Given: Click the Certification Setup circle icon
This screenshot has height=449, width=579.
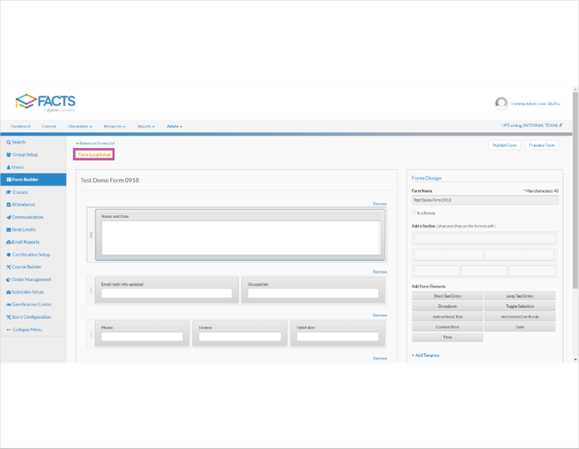Looking at the screenshot, I should pyautogui.click(x=8, y=255).
